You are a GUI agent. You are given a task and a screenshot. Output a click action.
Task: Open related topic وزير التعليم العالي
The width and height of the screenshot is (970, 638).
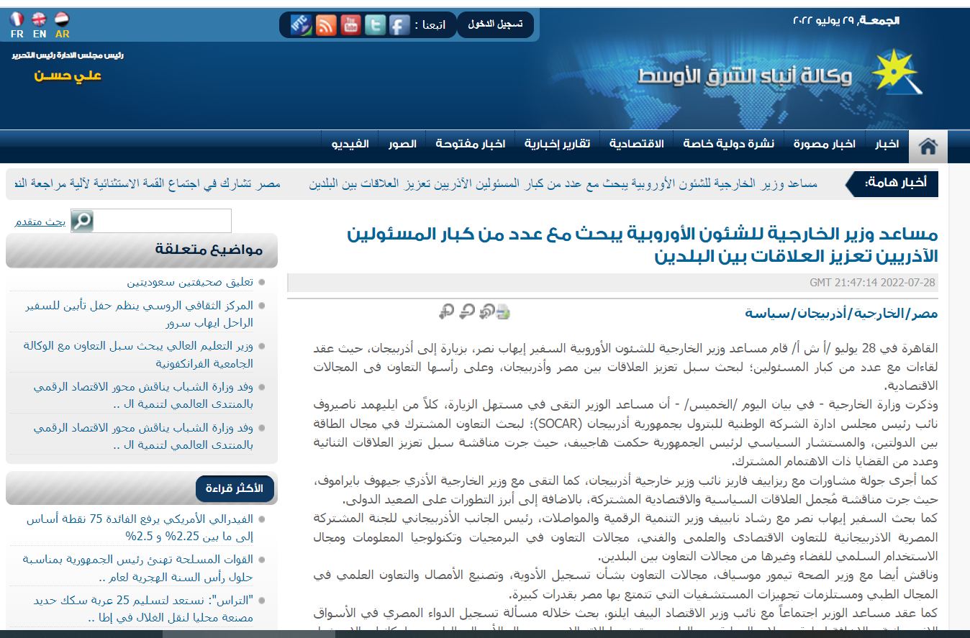pos(140,355)
